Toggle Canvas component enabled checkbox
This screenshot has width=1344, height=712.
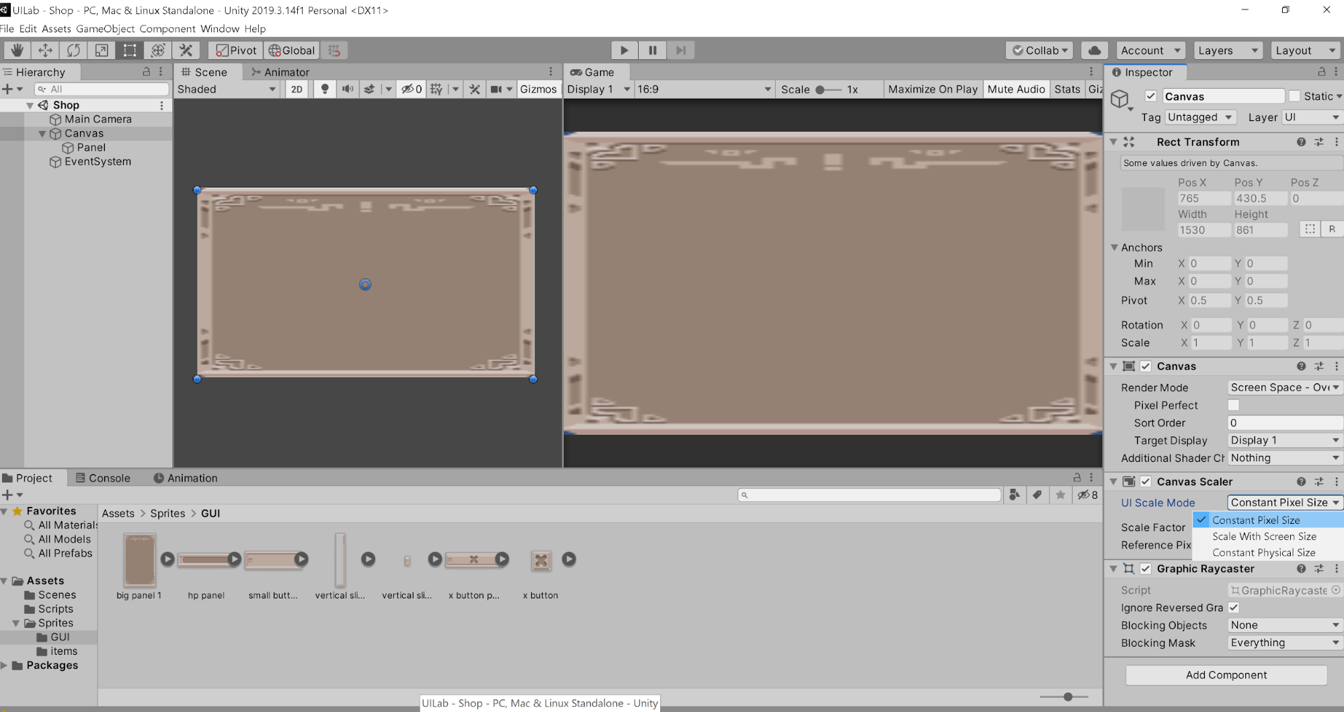(x=1146, y=366)
